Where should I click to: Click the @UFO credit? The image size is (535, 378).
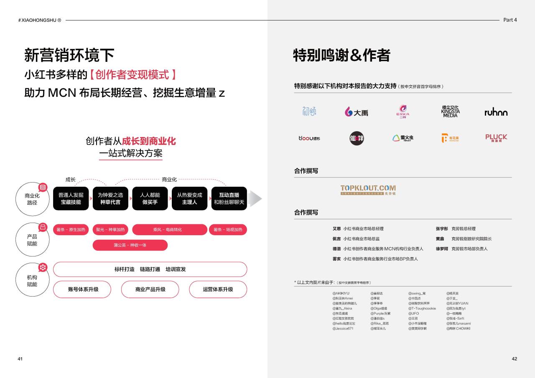pos(414,314)
